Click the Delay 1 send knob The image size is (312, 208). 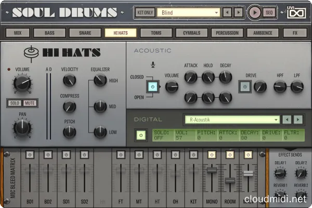click(x=280, y=173)
